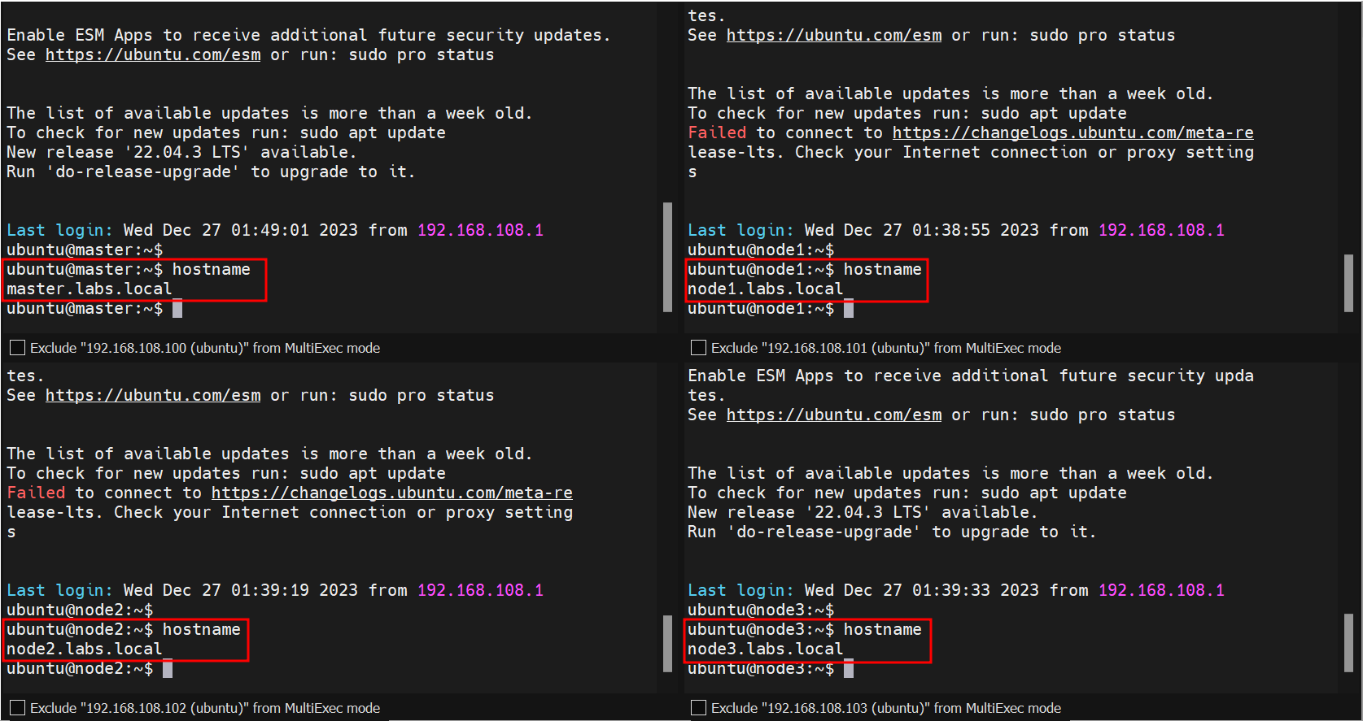The height and width of the screenshot is (721, 1363).
Task: Click 'node1.labs.local' hostname output
Action: [x=766, y=289]
